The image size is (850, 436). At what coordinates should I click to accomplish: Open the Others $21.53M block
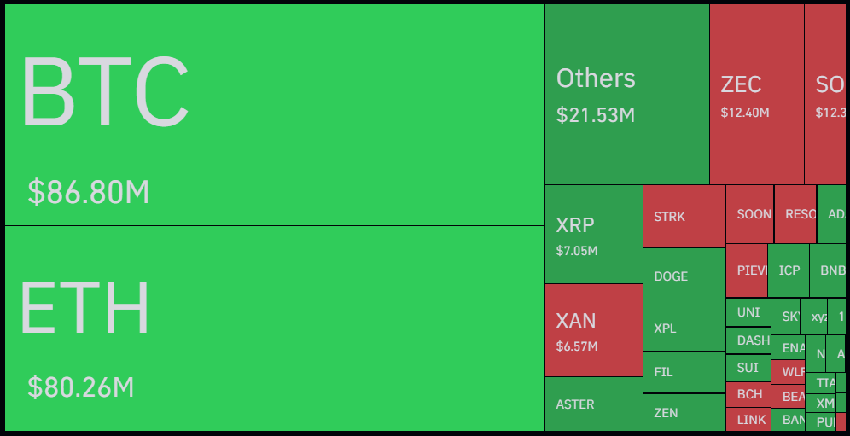pyautogui.click(x=627, y=94)
